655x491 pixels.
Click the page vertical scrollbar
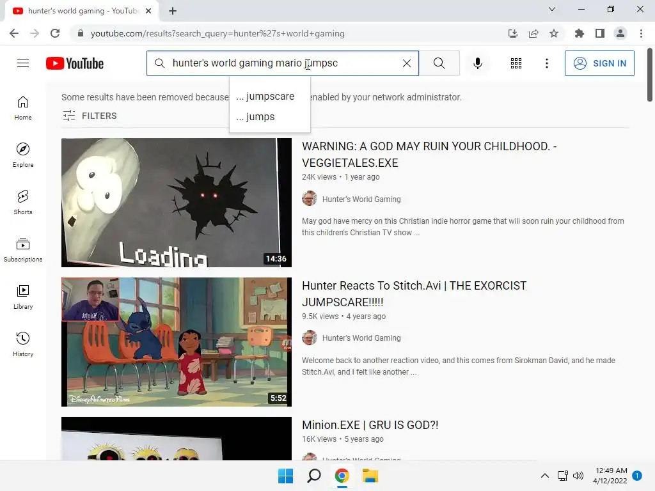650,75
